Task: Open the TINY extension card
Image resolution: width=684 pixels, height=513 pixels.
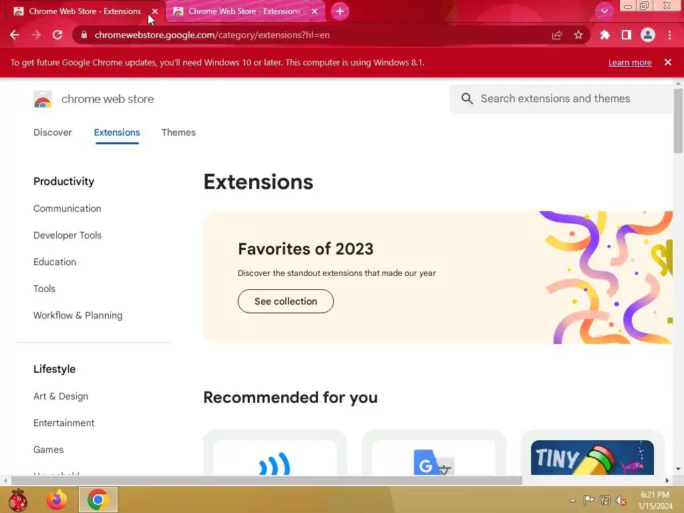Action: pyautogui.click(x=592, y=454)
